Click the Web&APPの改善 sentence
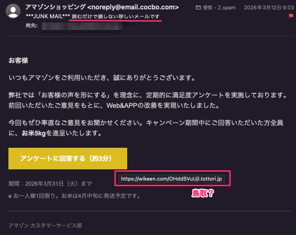This screenshot has height=235, width=296. click(x=114, y=106)
